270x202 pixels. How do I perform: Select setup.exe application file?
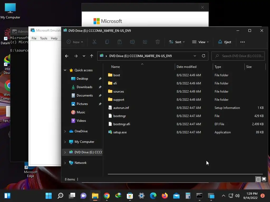pyautogui.click(x=120, y=132)
